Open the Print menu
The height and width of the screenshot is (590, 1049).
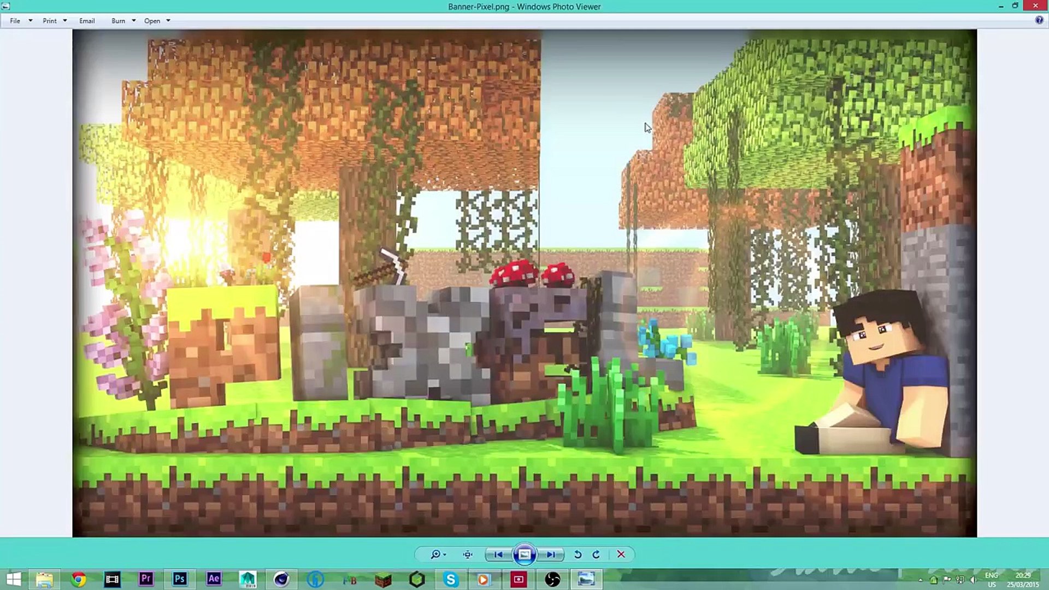[50, 21]
